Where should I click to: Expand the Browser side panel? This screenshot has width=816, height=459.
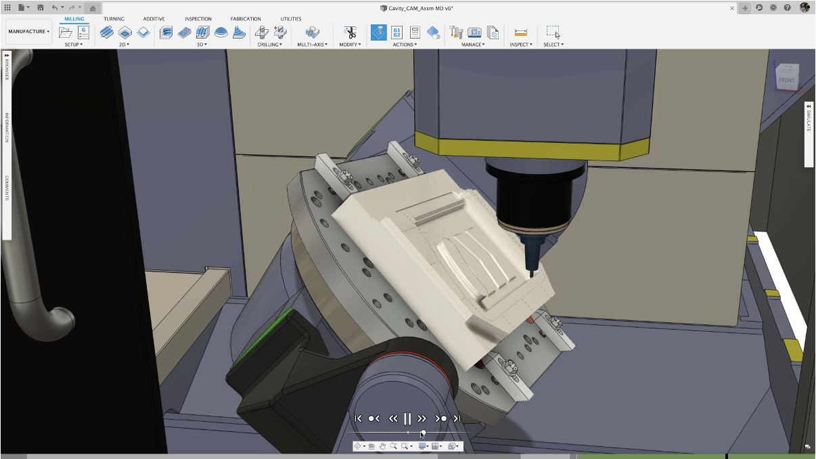click(7, 68)
